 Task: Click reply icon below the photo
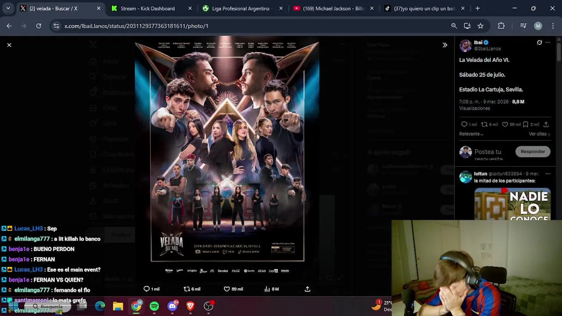tap(147, 289)
